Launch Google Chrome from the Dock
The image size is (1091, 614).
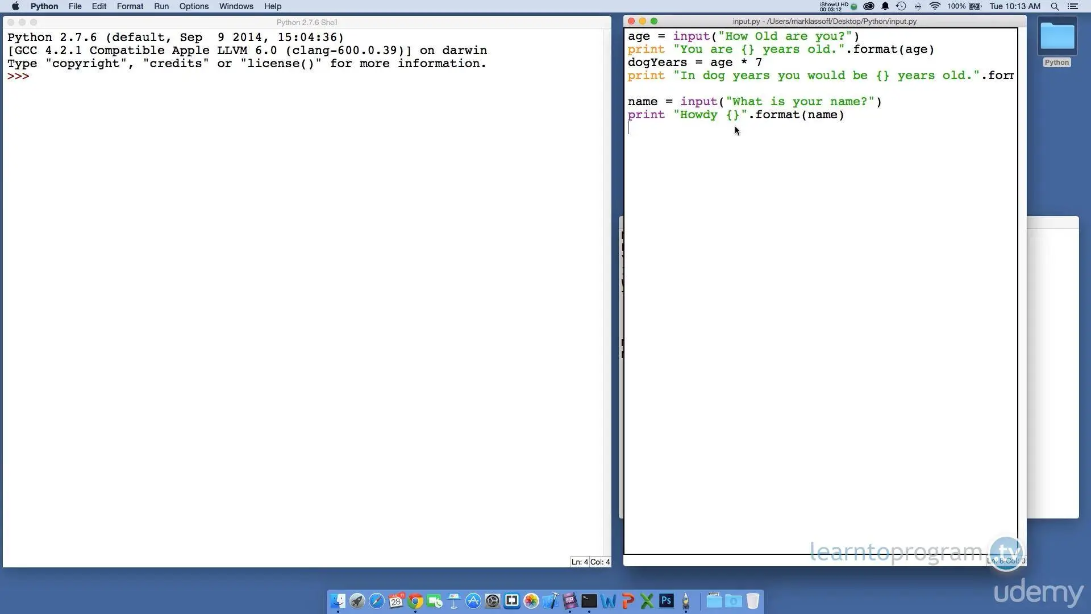coord(415,601)
